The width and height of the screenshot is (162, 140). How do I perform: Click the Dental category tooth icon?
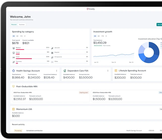14,53
